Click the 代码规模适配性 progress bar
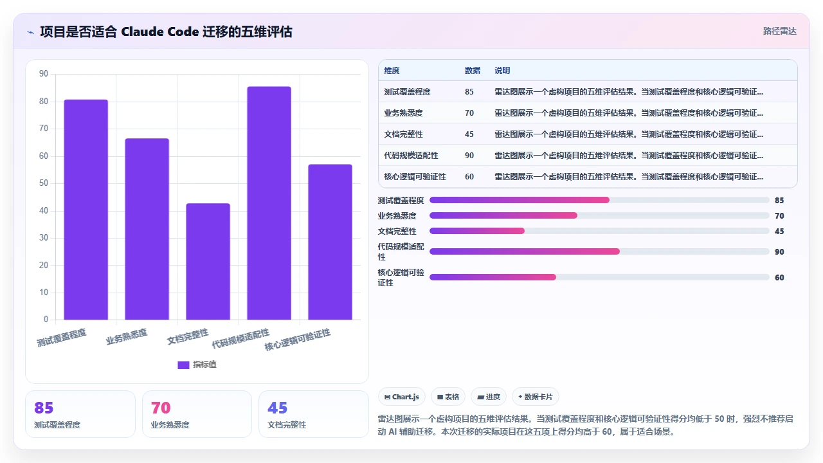This screenshot has height=463, width=823. click(599, 251)
